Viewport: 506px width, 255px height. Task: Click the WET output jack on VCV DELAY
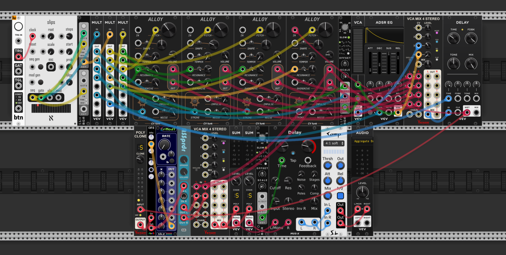pyautogui.click(x=467, y=113)
